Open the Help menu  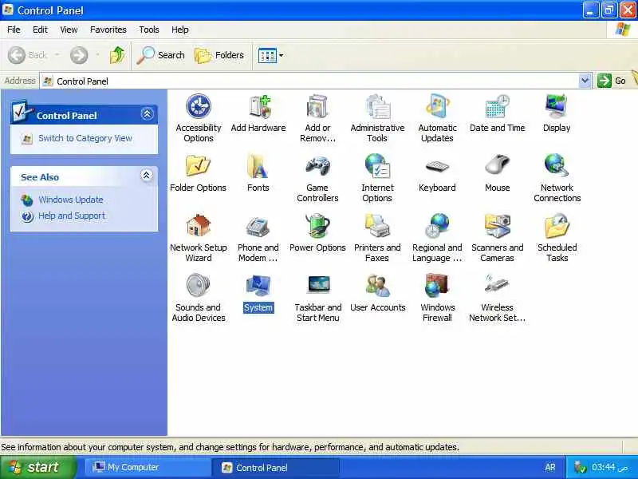coord(180,30)
